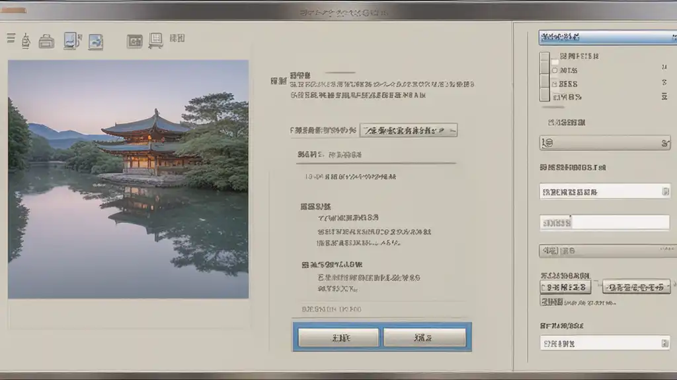Click the dark framed box toolbar icon
Image resolution: width=677 pixels, height=380 pixels.
[135, 42]
